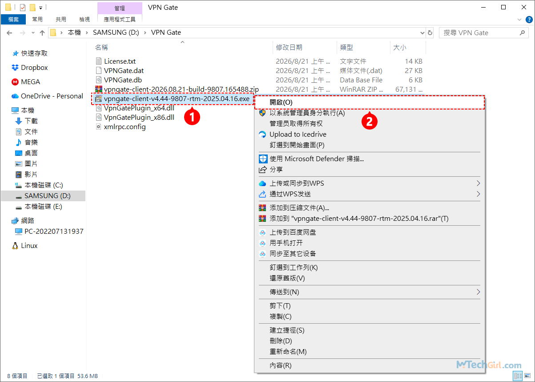Open PC-202207131937 under network

(x=54, y=231)
